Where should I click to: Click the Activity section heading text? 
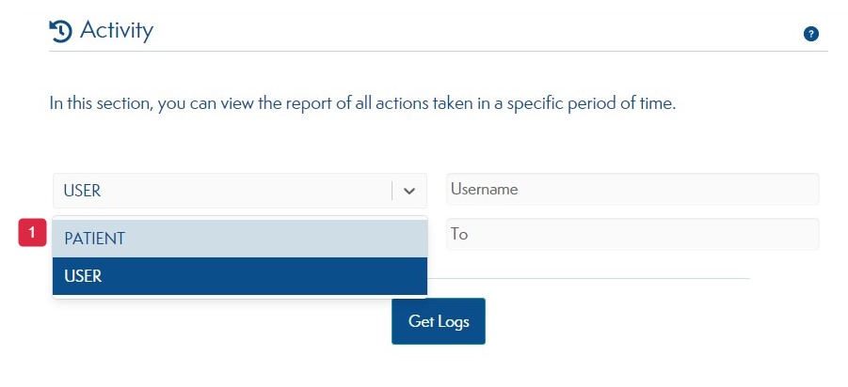pyautogui.click(x=117, y=30)
